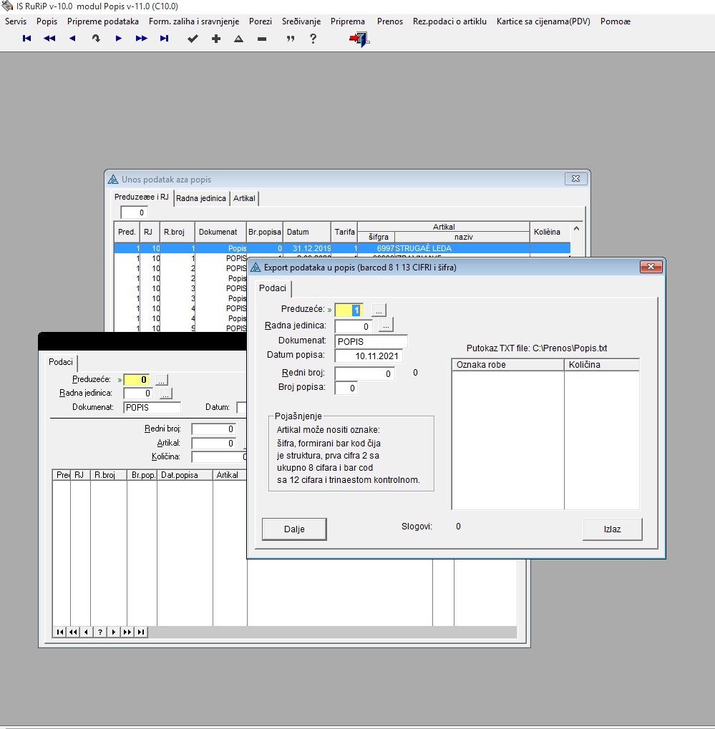Click the question mark toolbar icon
This screenshot has width=715, height=729.
pos(313,39)
